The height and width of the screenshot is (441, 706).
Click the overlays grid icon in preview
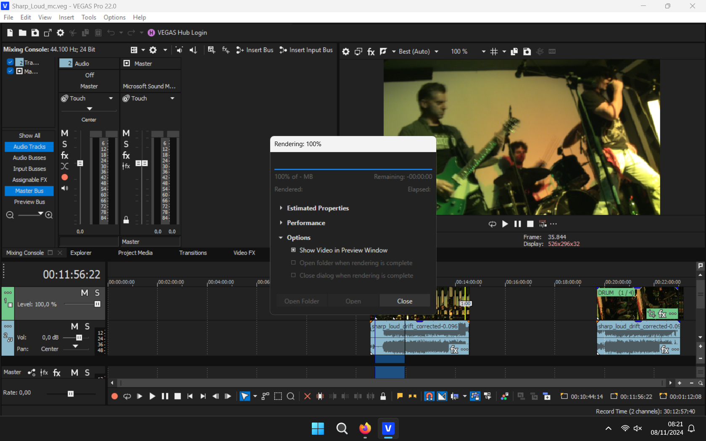click(x=494, y=52)
